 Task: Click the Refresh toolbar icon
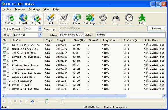(x=10, y=18)
